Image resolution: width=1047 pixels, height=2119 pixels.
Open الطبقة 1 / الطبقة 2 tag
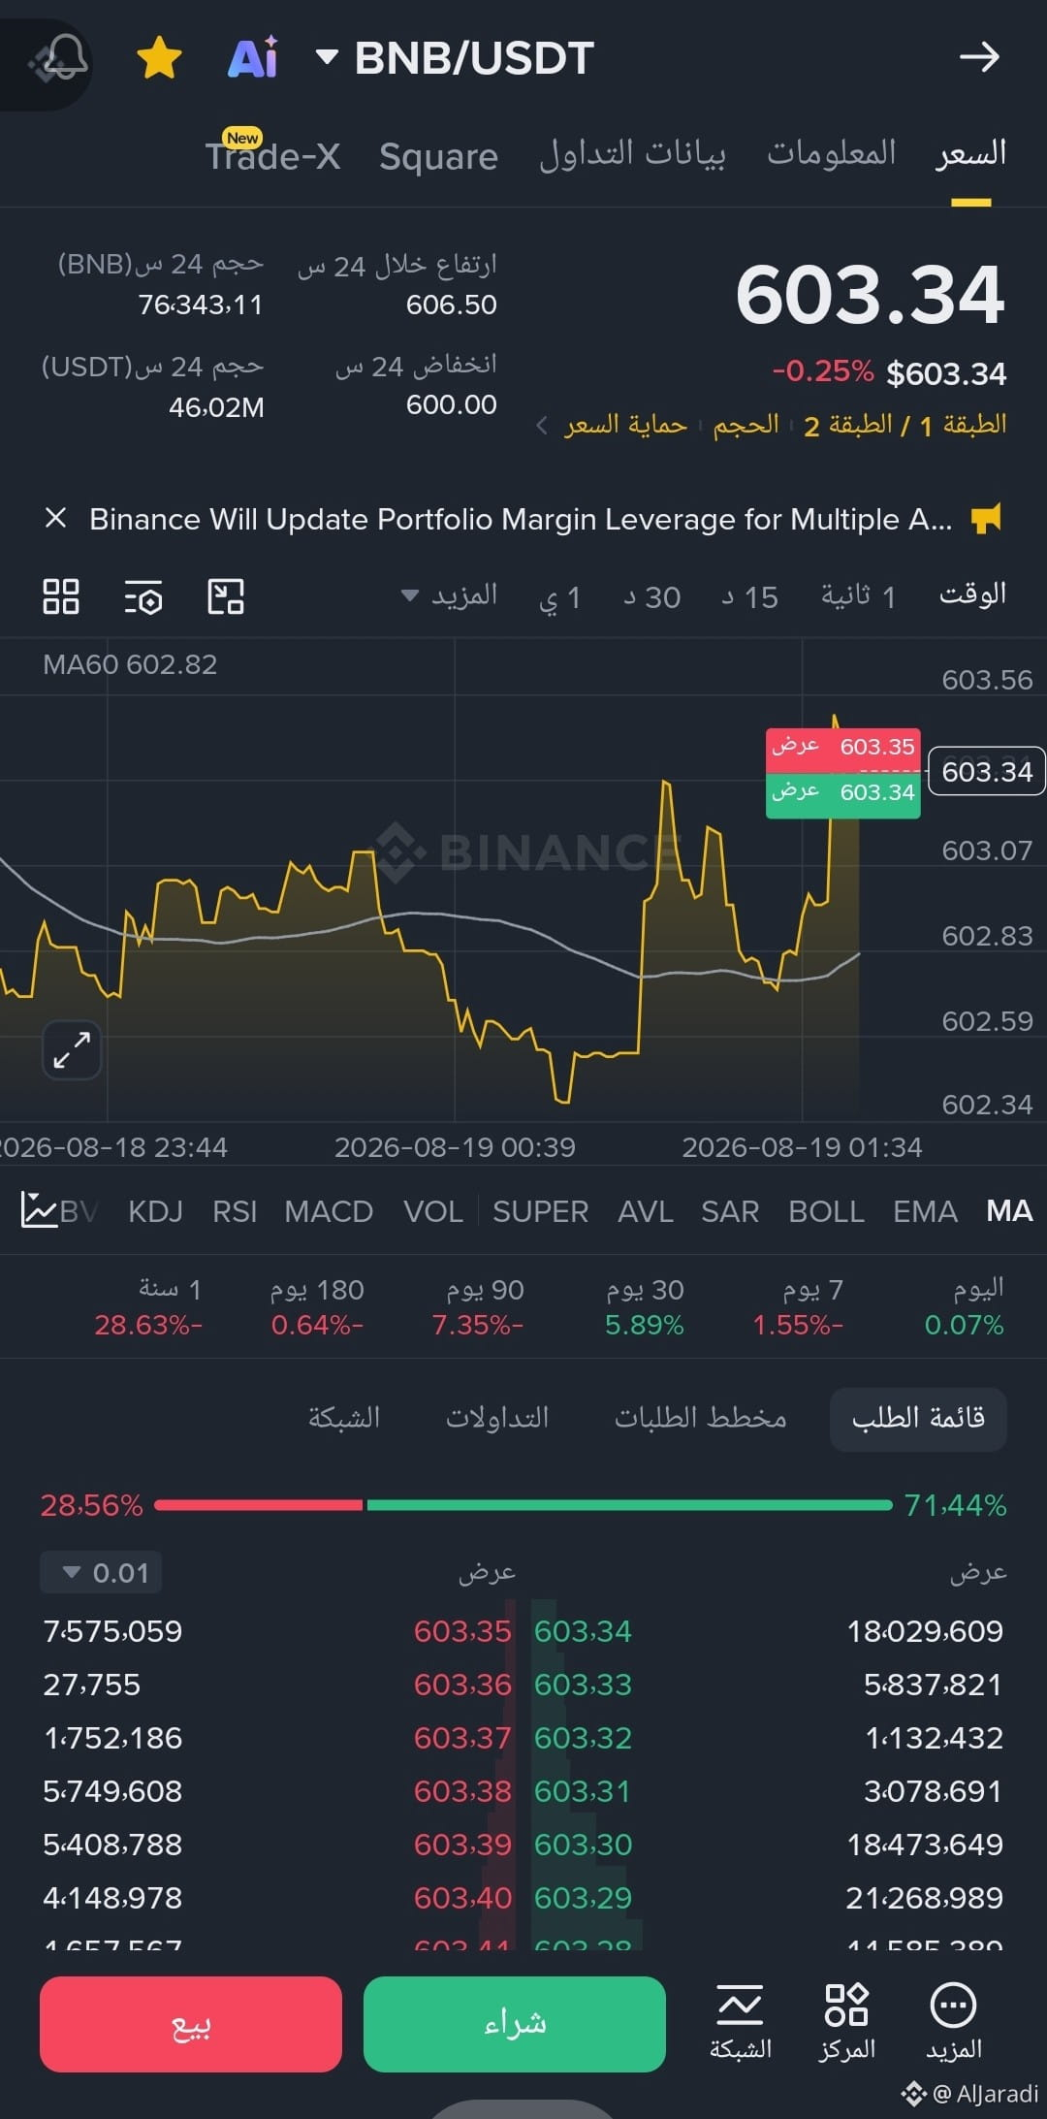coord(904,425)
